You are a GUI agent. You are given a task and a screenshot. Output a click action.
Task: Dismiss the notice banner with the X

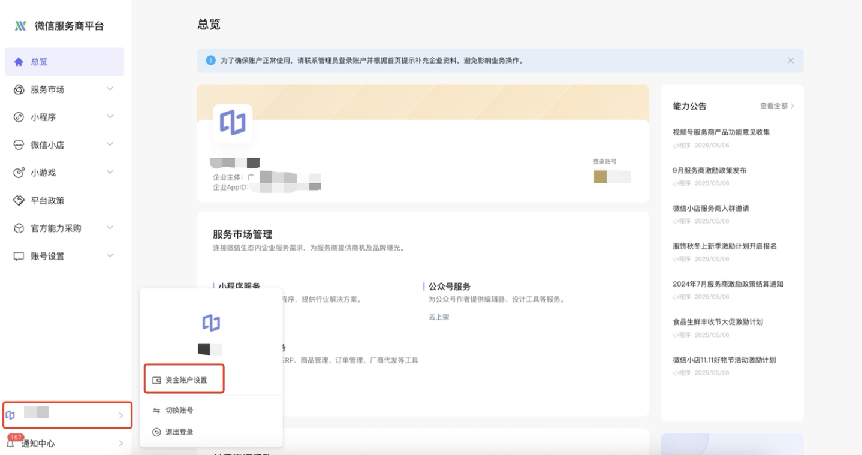click(x=791, y=61)
